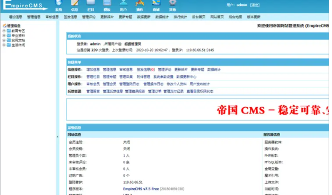
Task: Go to 后台首页 in the navigation bar
Action: pos(199,17)
